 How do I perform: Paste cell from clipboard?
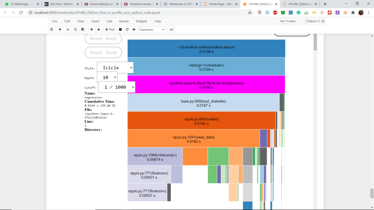[x=83, y=29]
